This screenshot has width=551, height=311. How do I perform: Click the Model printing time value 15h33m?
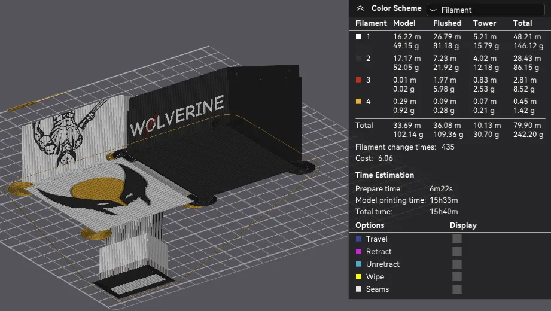pyautogui.click(x=443, y=200)
